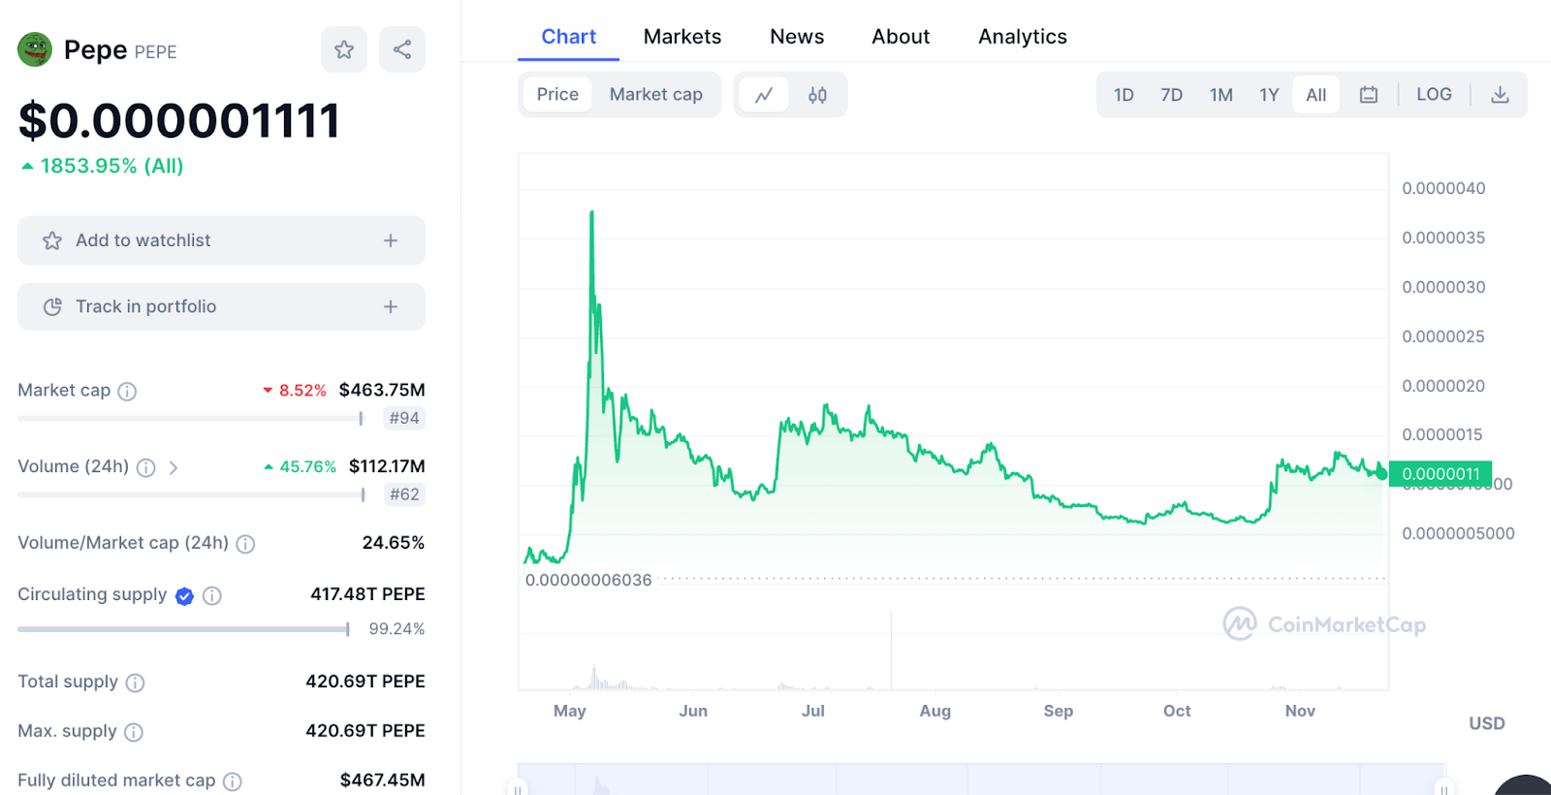
Task: Select the Price chart toggle
Action: coord(557,94)
